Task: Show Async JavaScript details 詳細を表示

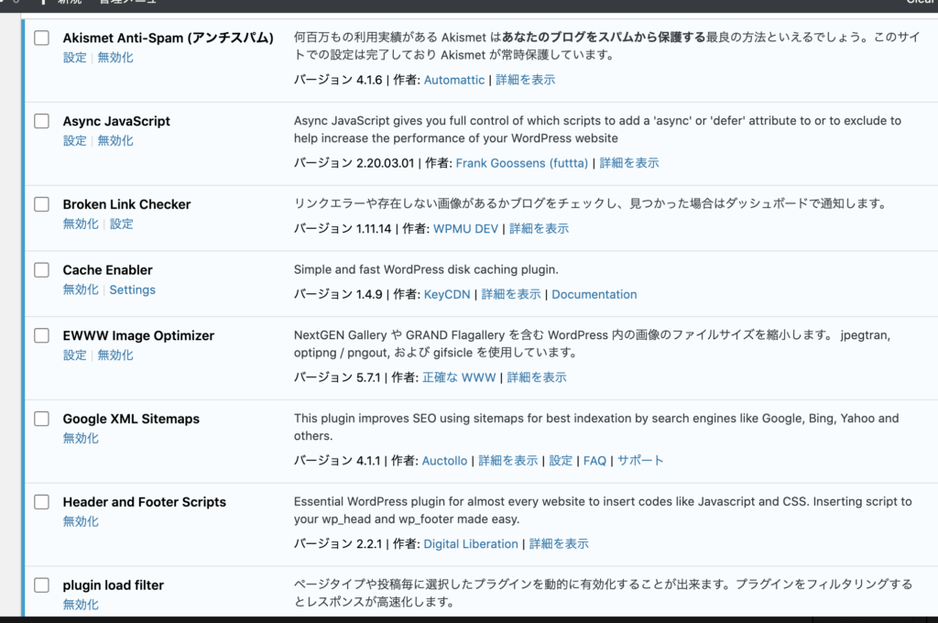Action: point(628,163)
